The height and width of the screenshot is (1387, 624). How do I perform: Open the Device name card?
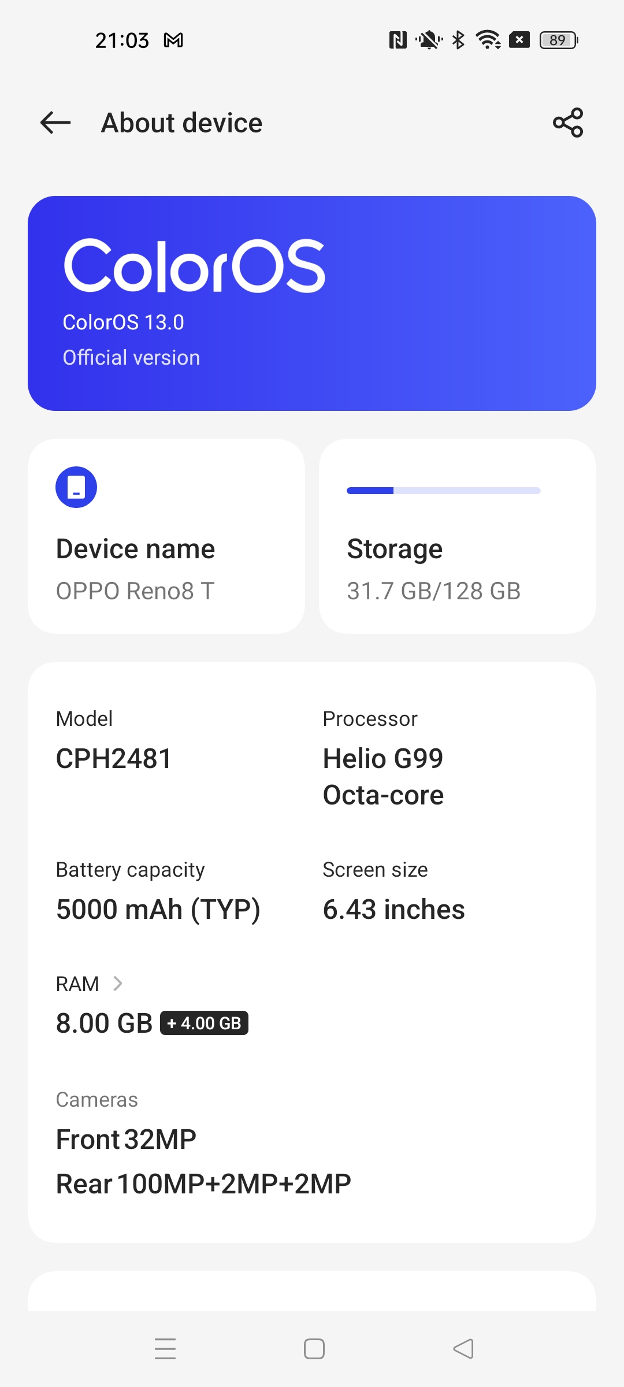click(x=166, y=536)
